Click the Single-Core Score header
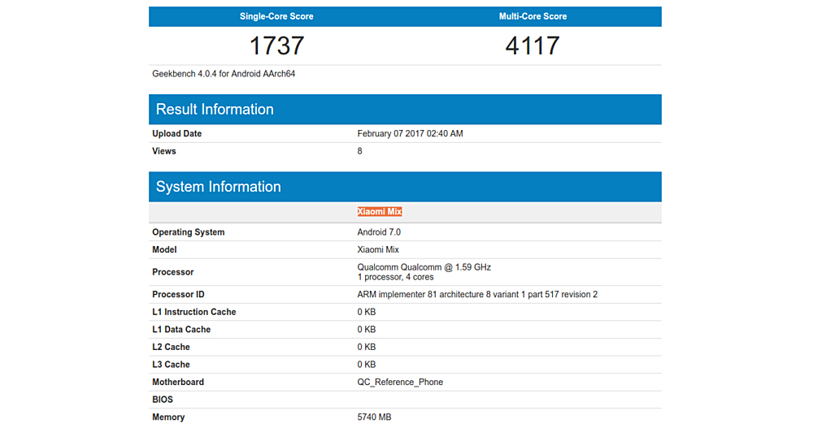Screen dimensions: 813x428 tap(276, 16)
